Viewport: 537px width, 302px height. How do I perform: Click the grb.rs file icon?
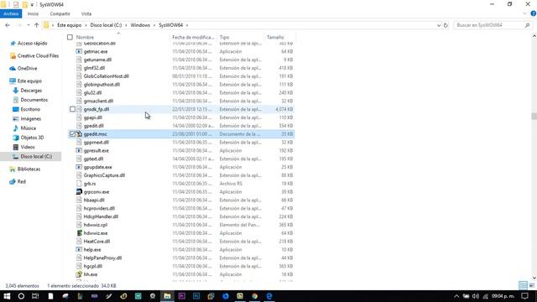click(79, 184)
